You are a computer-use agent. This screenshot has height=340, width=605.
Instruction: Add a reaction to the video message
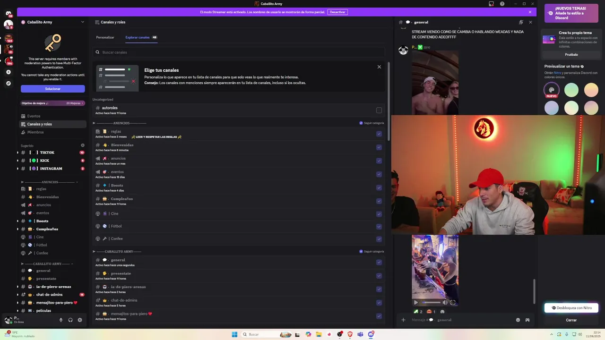coord(442,312)
